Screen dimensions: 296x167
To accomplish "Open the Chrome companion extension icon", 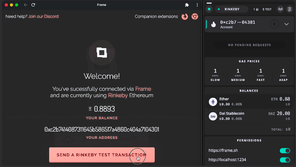I will pyautogui.click(x=195, y=17).
